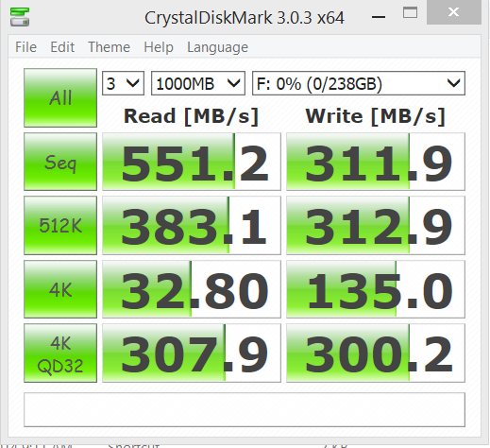
Task: Start the 4K random test
Action: click(60, 289)
